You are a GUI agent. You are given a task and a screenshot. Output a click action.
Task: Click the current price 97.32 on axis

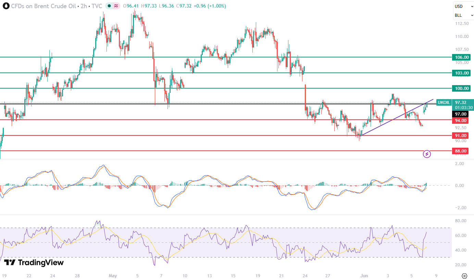click(461, 102)
